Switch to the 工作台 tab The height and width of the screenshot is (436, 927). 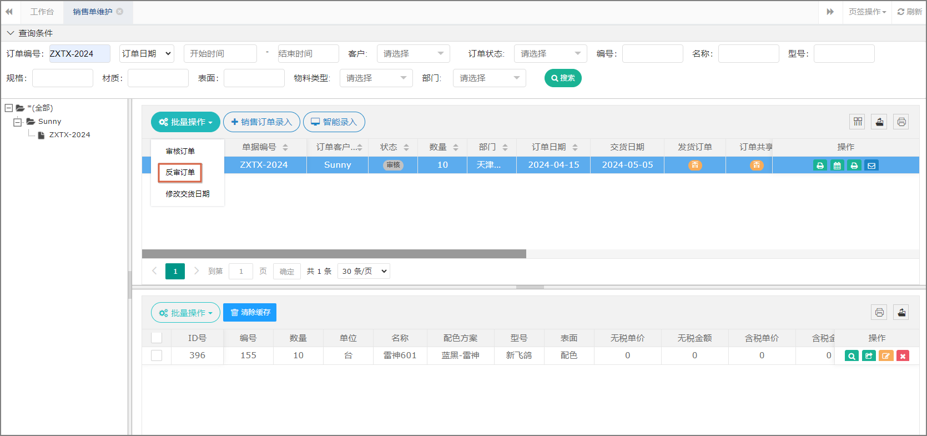click(x=42, y=12)
